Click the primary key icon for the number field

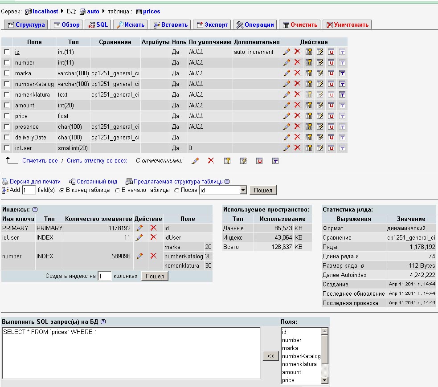[309, 62]
